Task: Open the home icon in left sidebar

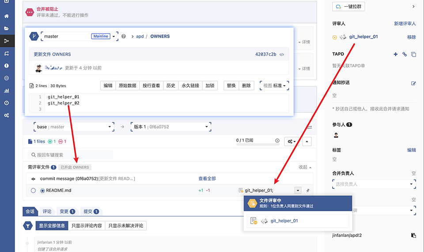Action: (7, 16)
